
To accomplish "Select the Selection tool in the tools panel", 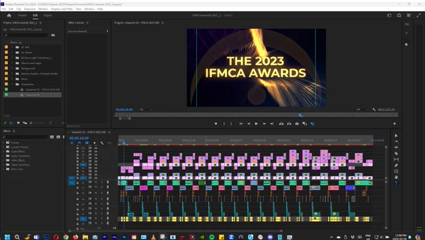I will pyautogui.click(x=396, y=135).
